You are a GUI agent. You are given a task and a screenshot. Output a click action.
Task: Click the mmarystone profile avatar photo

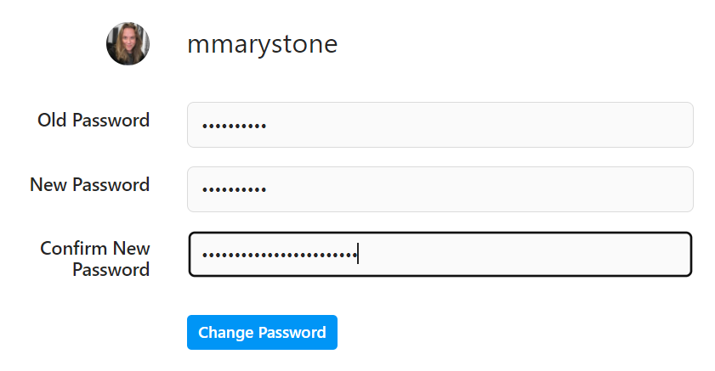(x=128, y=44)
